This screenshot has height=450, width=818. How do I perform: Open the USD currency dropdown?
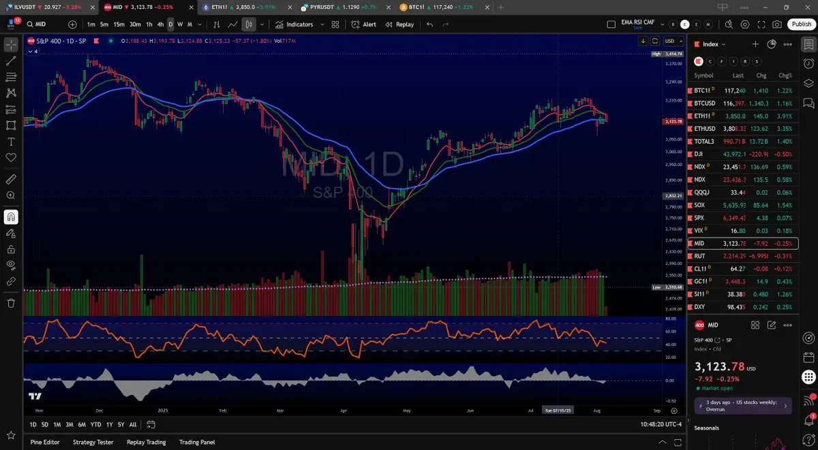pyautogui.click(x=673, y=41)
